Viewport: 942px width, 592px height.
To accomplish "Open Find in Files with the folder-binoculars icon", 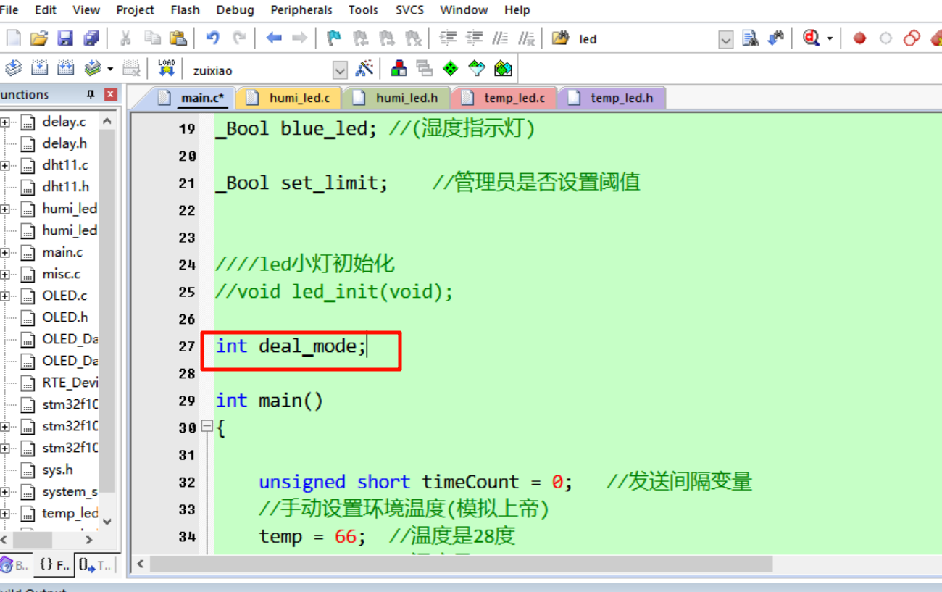I will [560, 38].
